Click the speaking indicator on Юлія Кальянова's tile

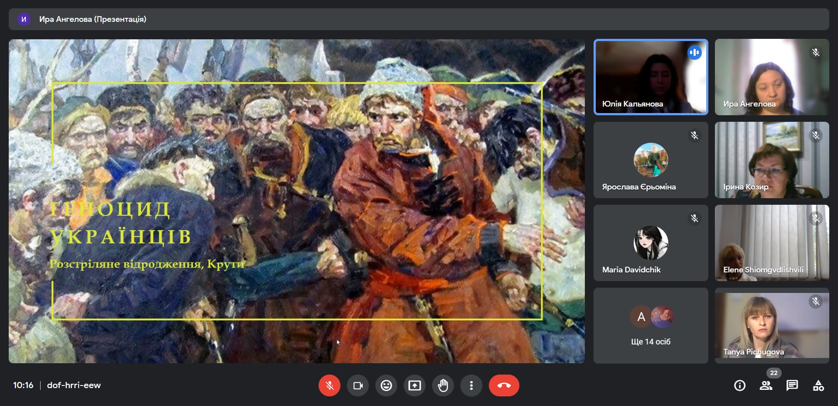(694, 53)
